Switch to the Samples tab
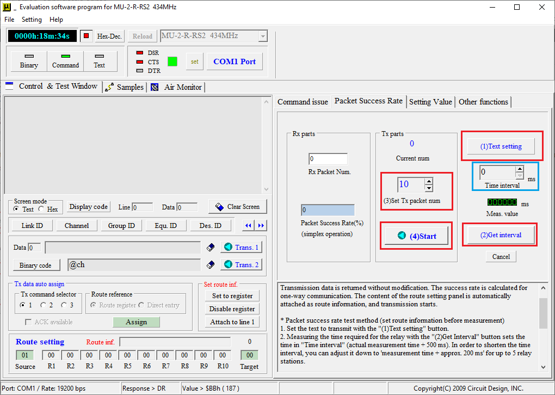The height and width of the screenshot is (395, 555). pos(125,87)
